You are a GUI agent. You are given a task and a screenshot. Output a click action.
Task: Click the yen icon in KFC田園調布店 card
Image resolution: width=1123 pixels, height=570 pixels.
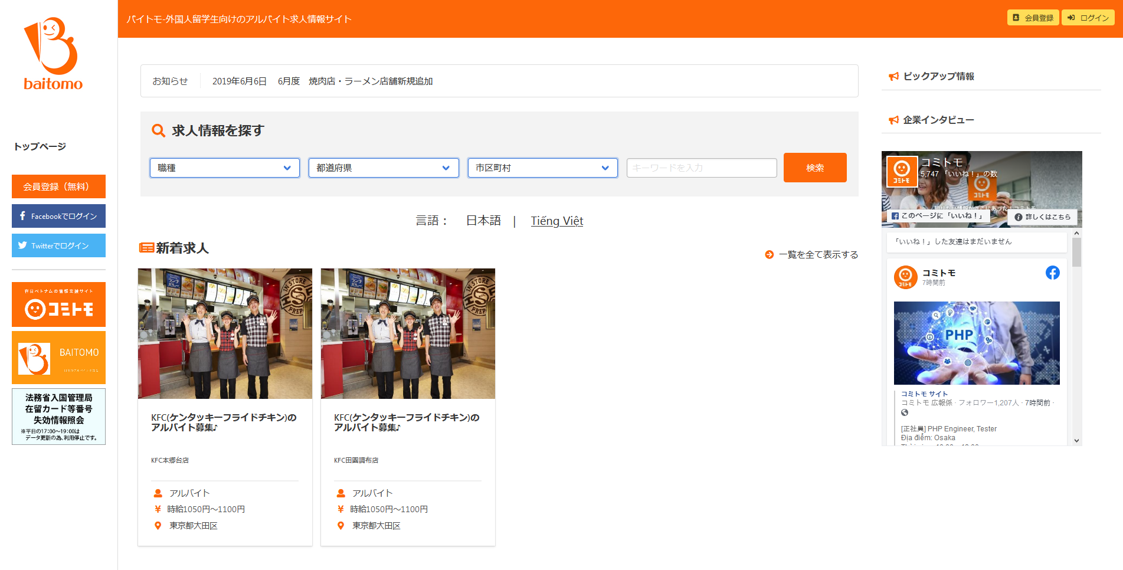click(340, 509)
